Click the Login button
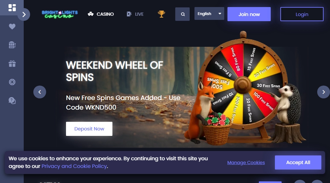The width and height of the screenshot is (330, 183). (x=302, y=14)
